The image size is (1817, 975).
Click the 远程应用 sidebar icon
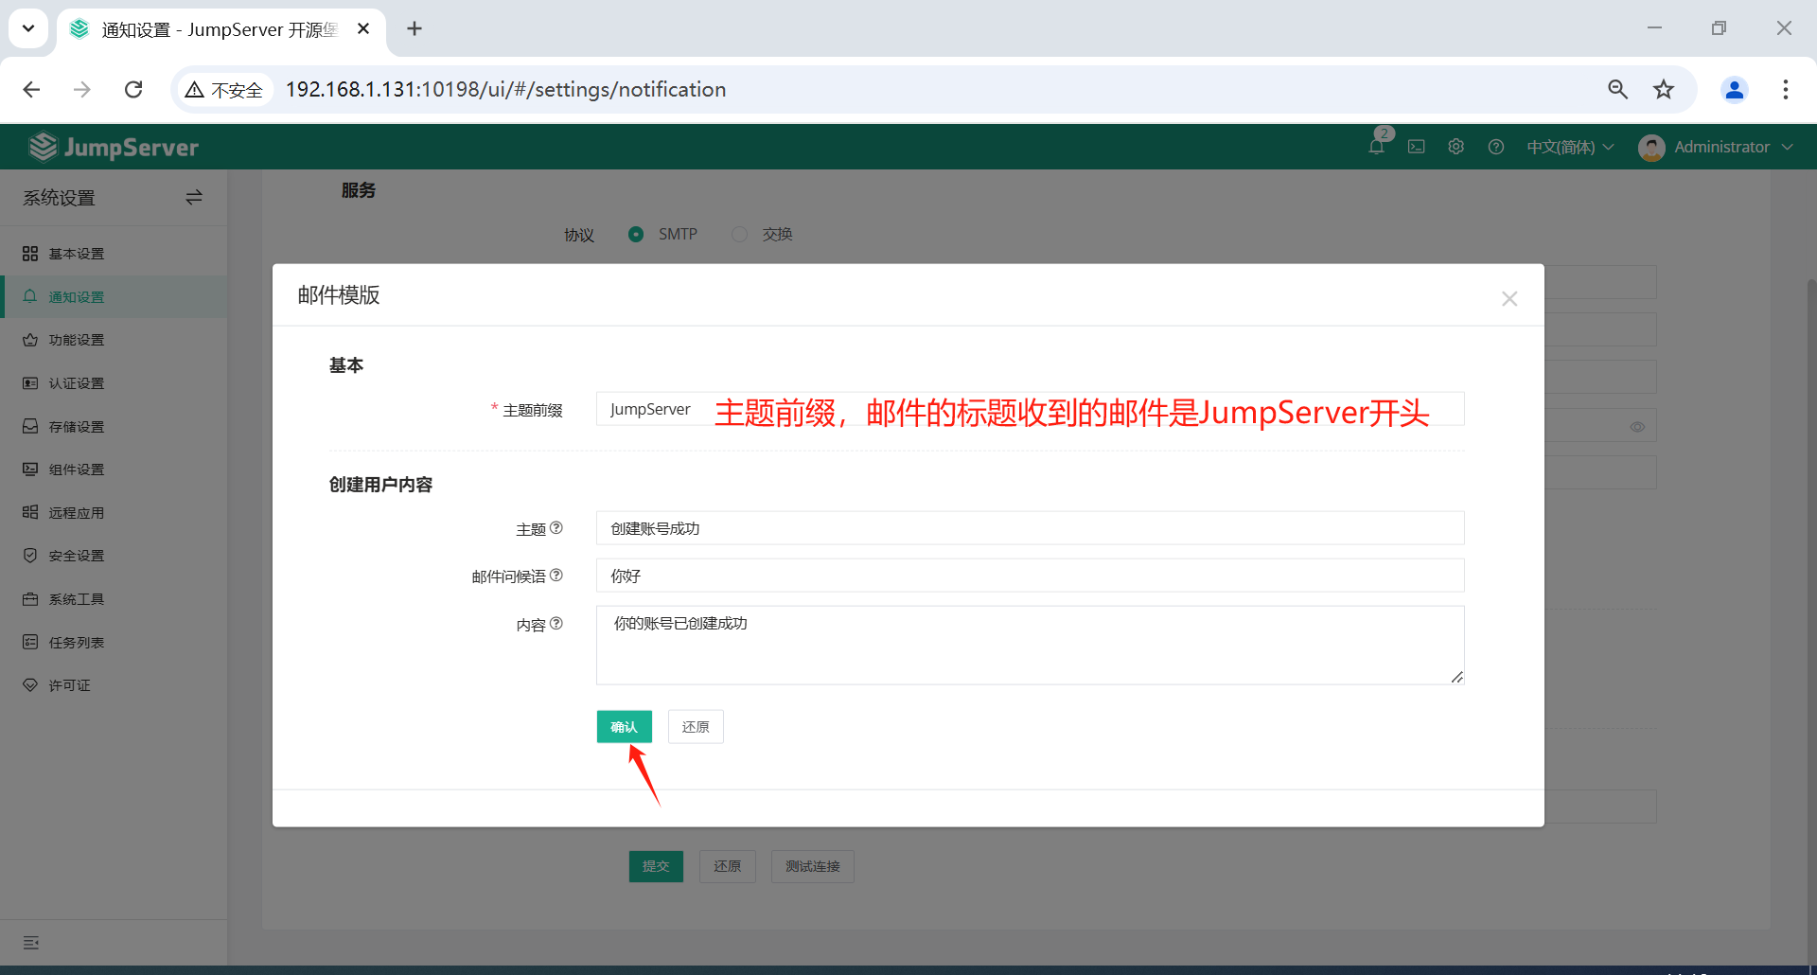[30, 512]
